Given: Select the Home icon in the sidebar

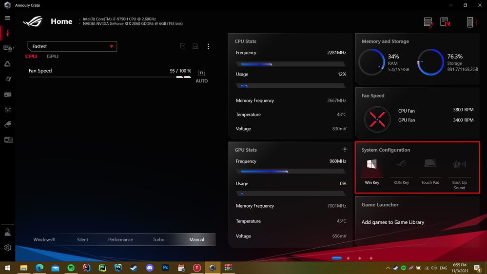Looking at the screenshot, I should [x=7, y=33].
